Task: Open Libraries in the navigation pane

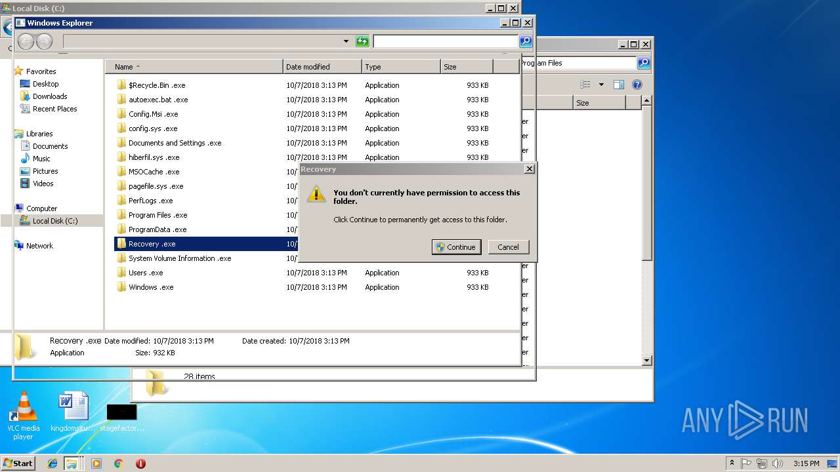Action: click(x=39, y=134)
